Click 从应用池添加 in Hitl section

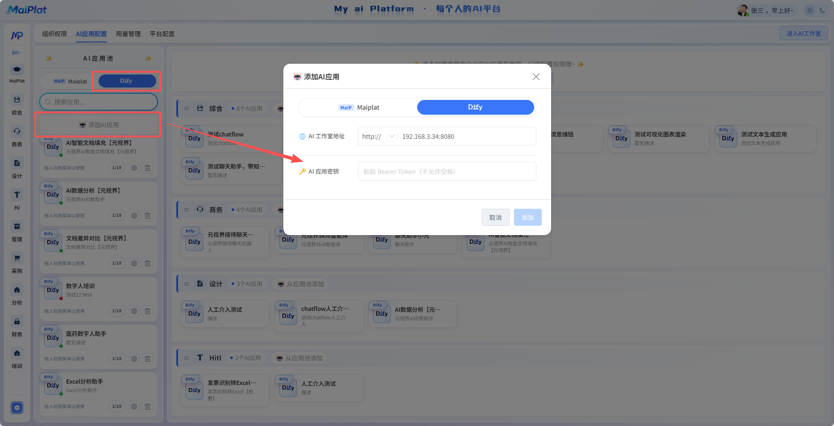(x=299, y=358)
